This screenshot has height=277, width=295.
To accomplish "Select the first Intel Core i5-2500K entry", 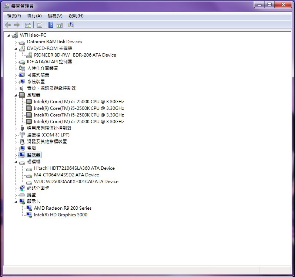I will pyautogui.click(x=79, y=102).
